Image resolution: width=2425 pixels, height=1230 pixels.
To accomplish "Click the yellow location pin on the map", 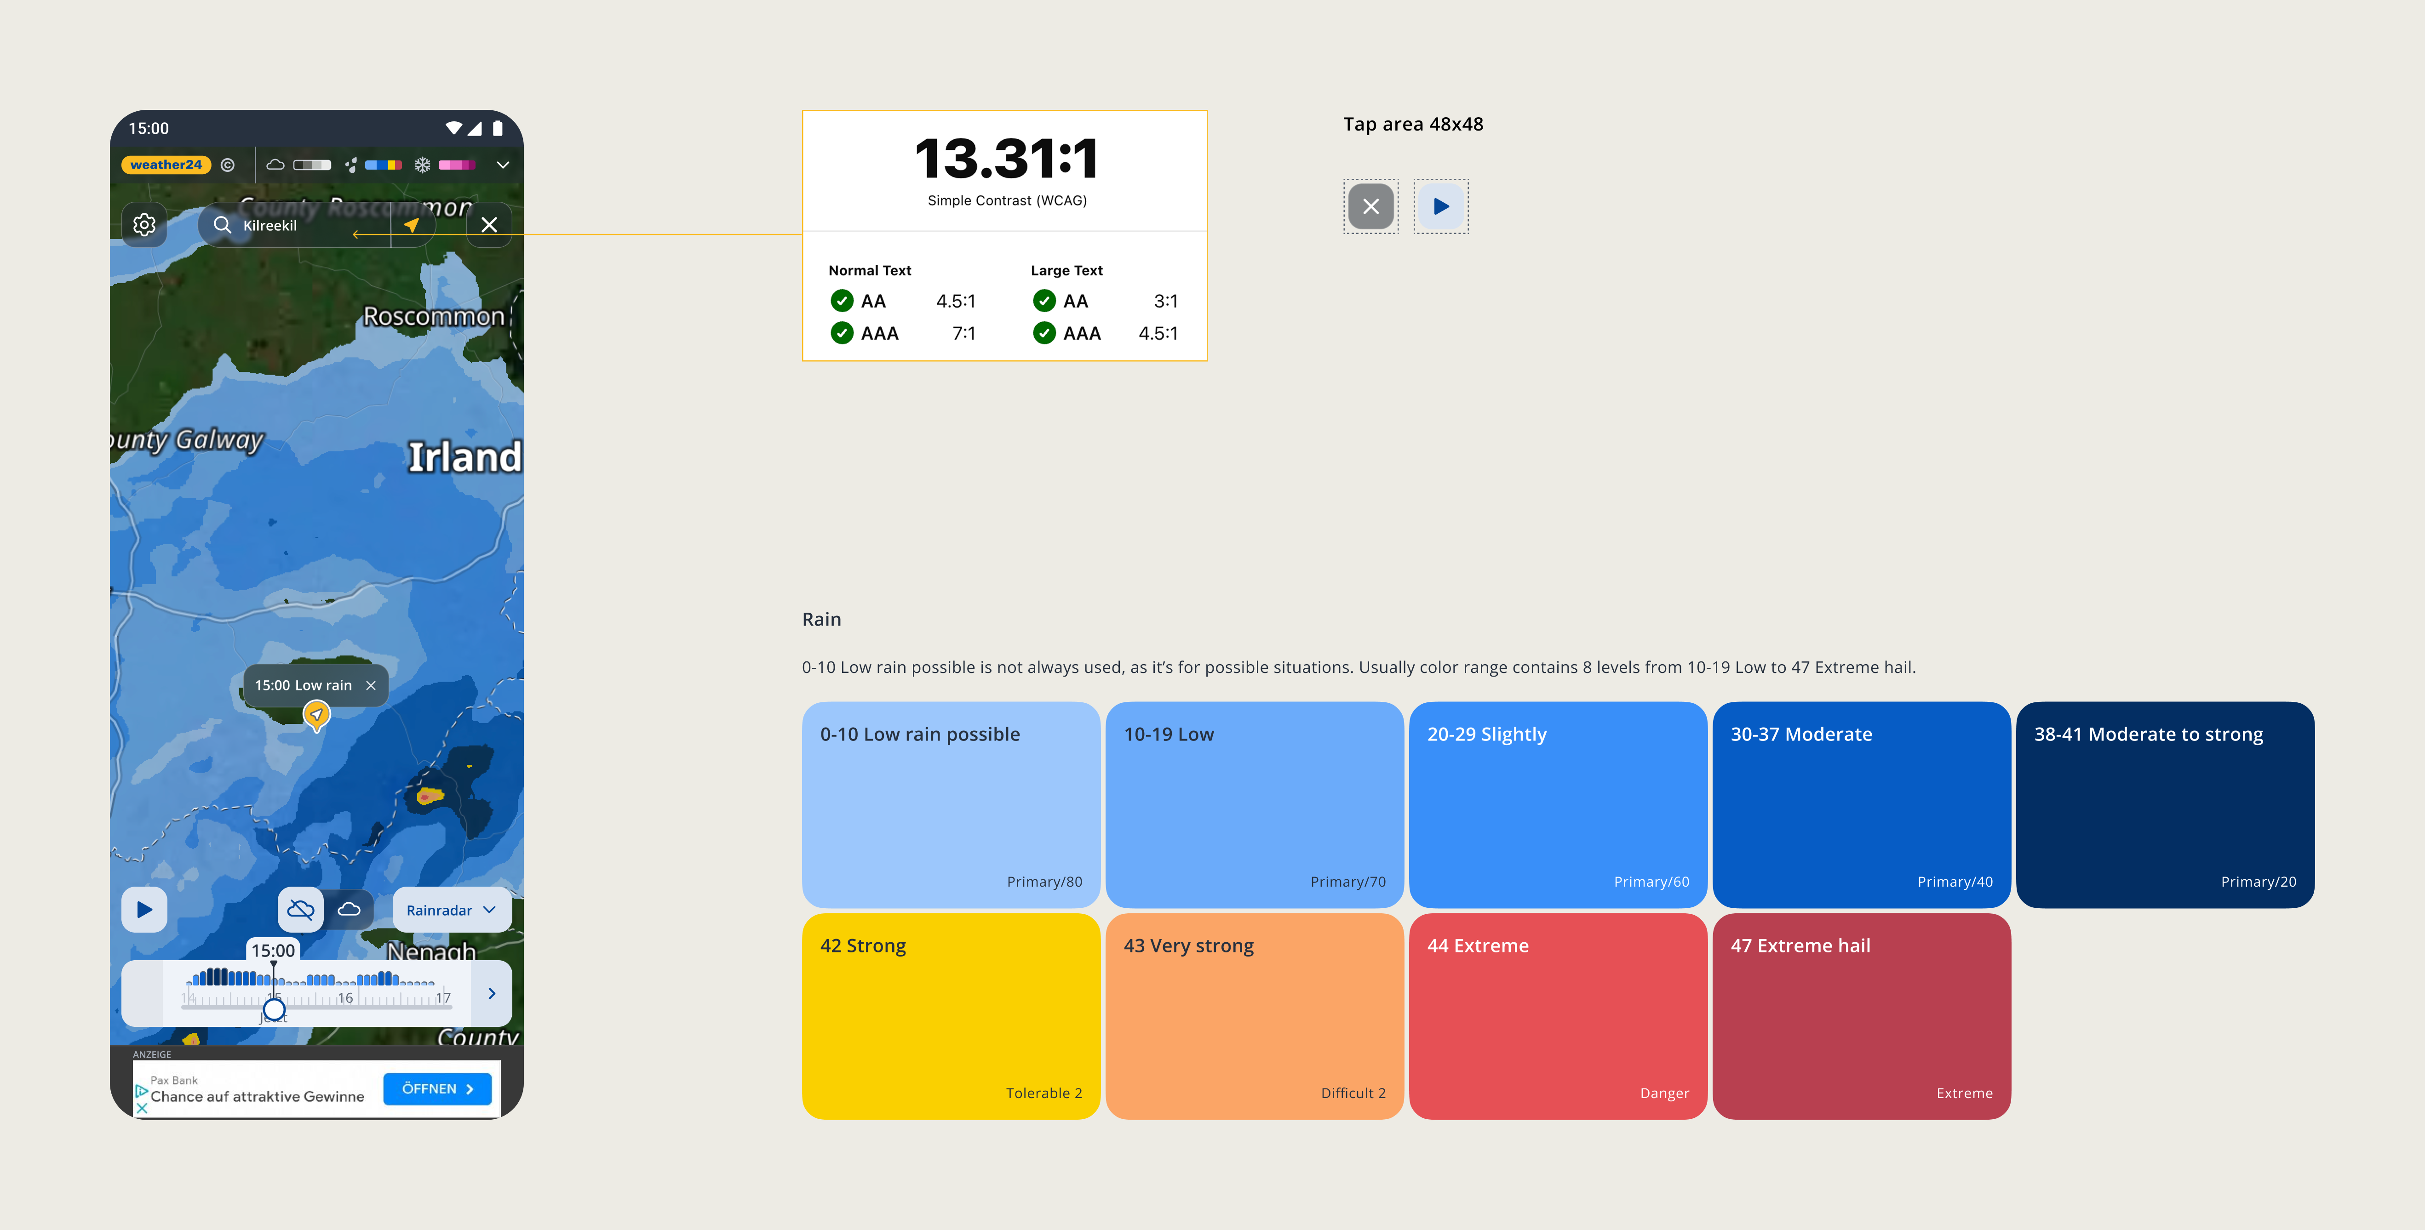I will [316, 716].
